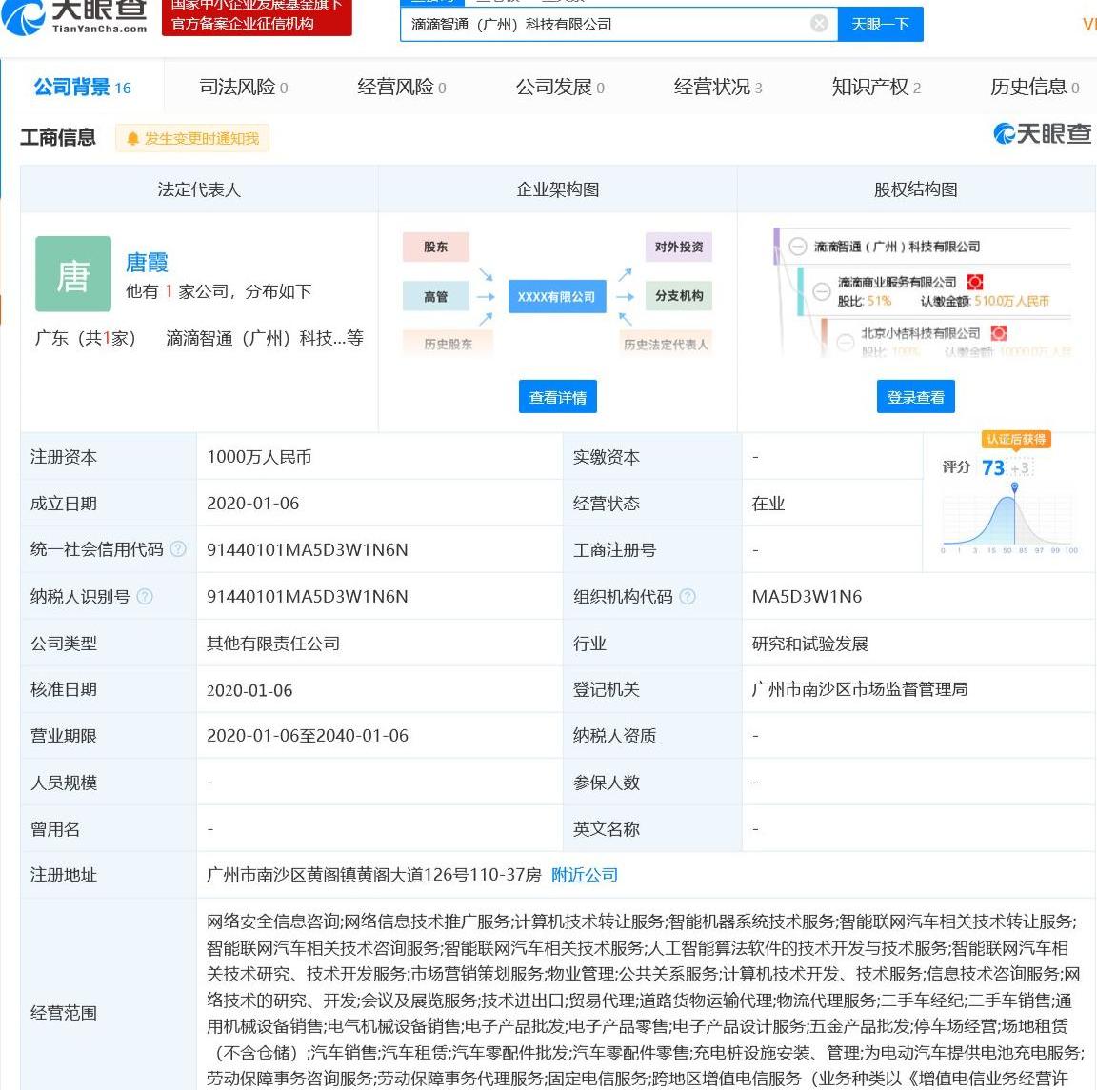This screenshot has height=1090, width=1097.
Task: Click 滴滴智通（广州）科技...等 company link
Action: (x=265, y=338)
